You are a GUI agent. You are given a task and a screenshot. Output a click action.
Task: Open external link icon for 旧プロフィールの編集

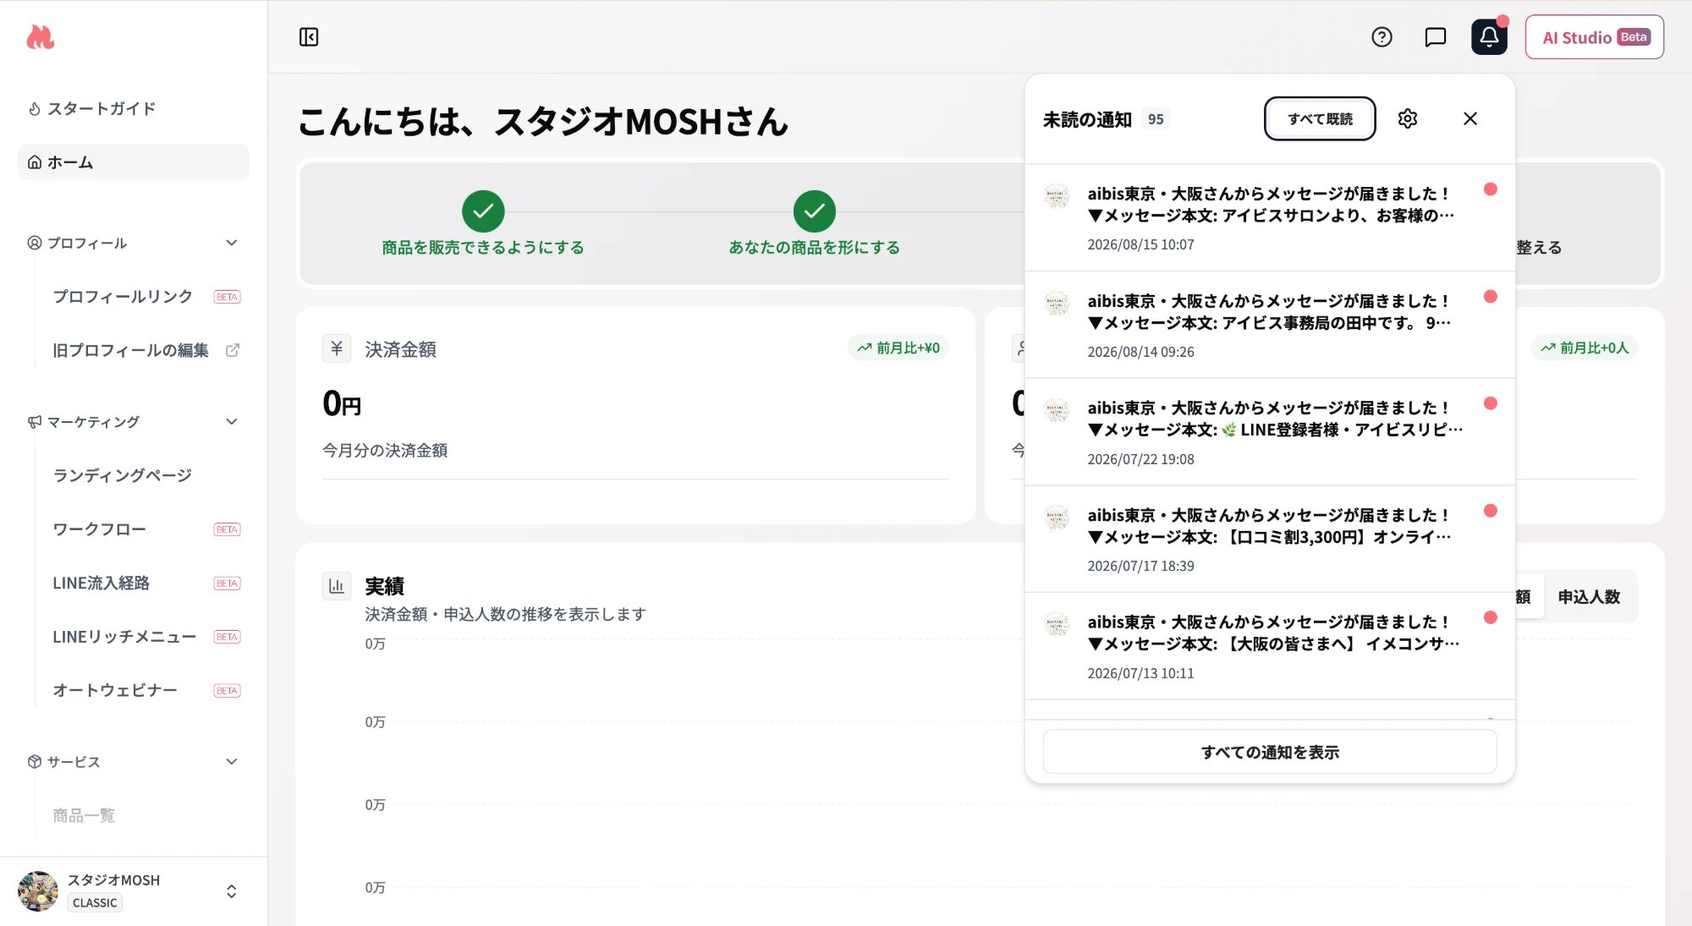point(232,350)
